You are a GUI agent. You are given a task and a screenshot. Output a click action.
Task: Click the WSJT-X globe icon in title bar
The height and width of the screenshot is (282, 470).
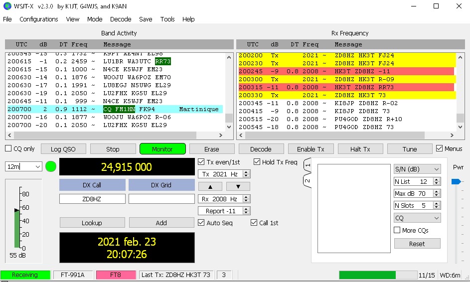point(7,6)
